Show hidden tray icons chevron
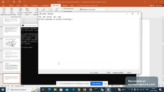The image size is (164, 92). [x=129, y=90]
